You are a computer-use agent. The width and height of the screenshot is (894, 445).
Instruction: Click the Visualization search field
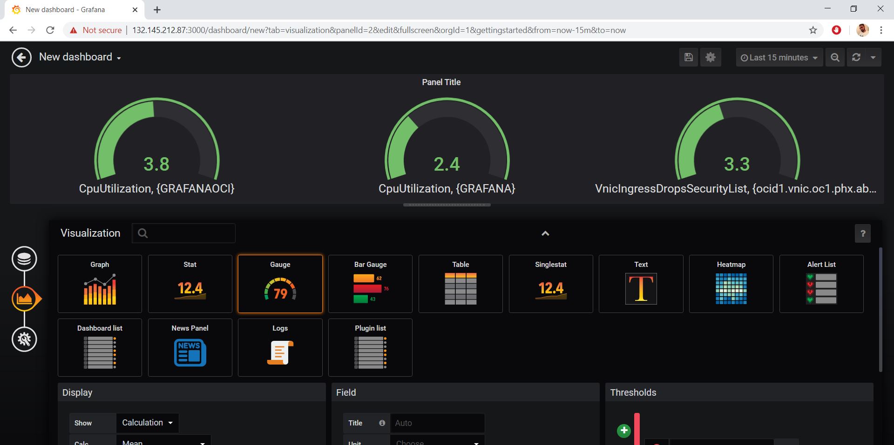pos(183,233)
